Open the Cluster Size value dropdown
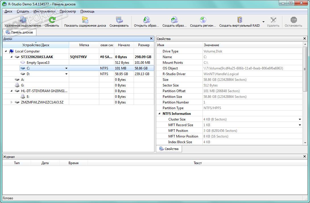 [300, 119]
